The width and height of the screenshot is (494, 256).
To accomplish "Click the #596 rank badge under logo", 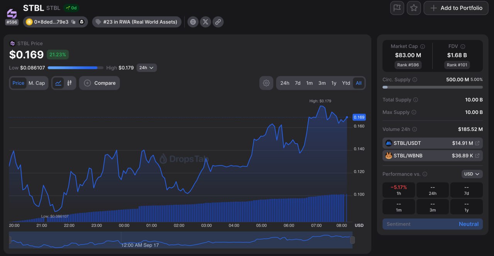I will click(12, 22).
